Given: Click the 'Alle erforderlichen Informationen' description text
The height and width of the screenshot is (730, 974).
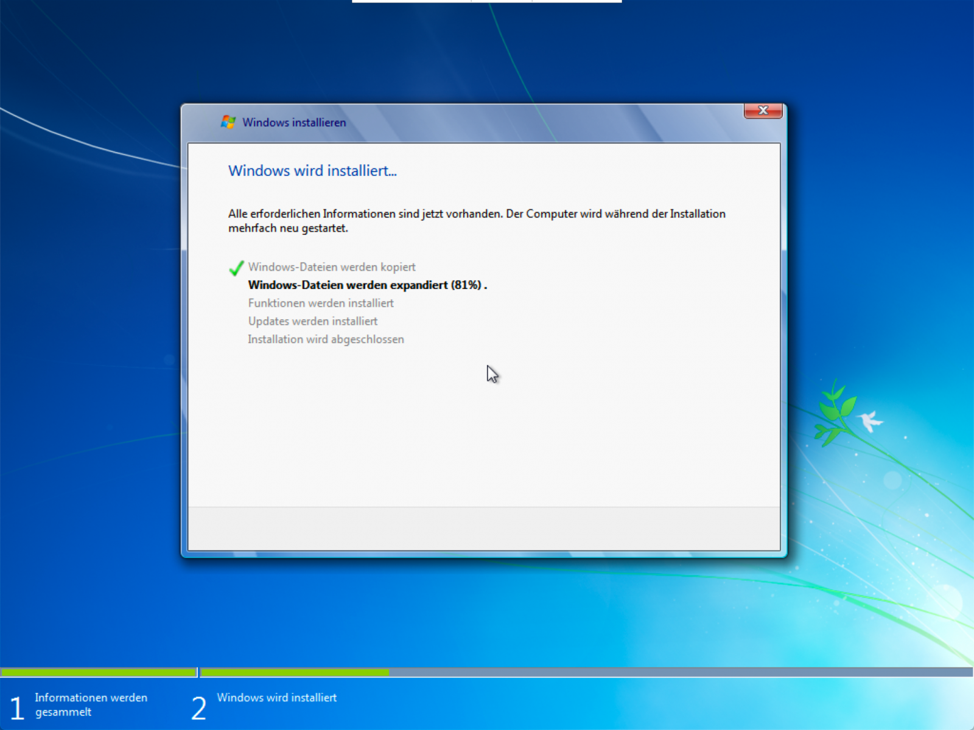Looking at the screenshot, I should (477, 221).
